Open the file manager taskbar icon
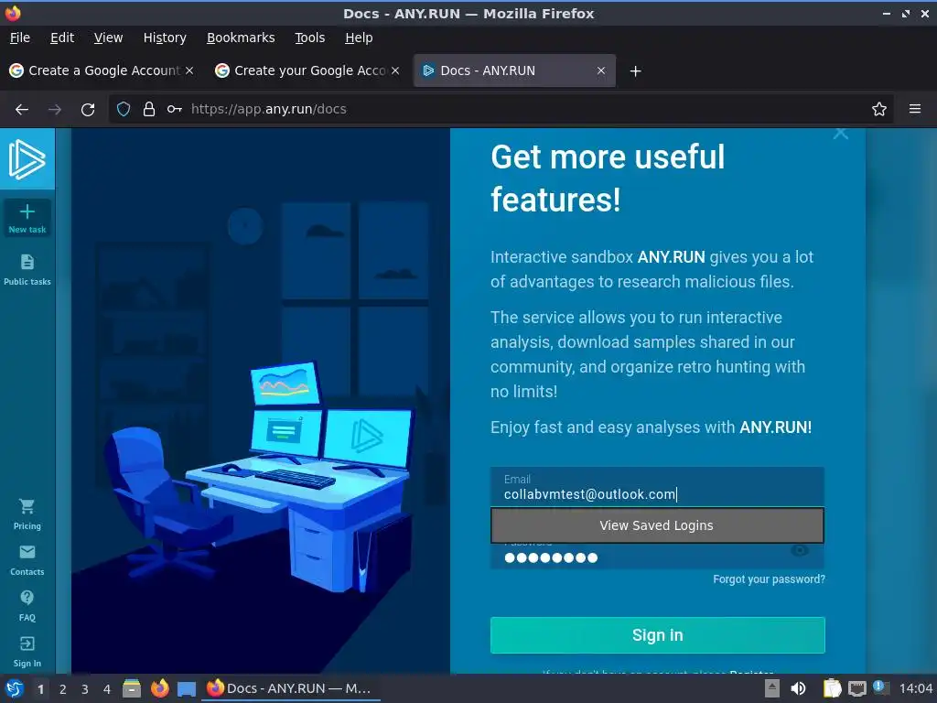 [132, 688]
